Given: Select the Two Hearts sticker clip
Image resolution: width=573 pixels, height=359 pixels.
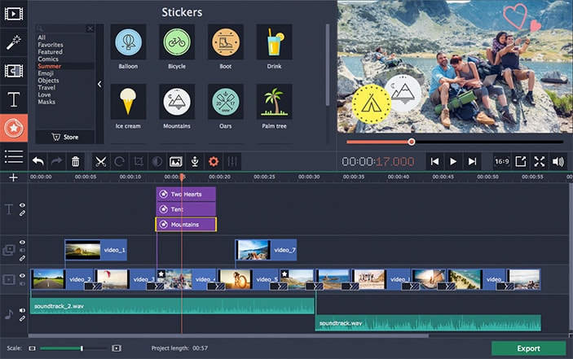Looking at the screenshot, I should 186,194.
